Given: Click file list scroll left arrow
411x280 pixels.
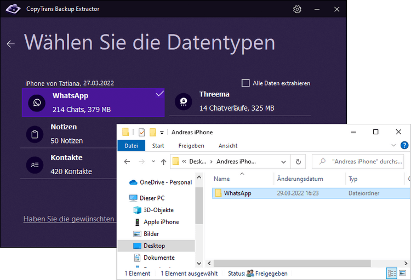Looking at the screenshot, I should (x=209, y=263).
